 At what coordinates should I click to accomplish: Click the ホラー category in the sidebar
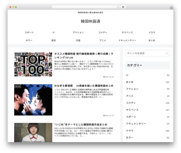[130, 137]
